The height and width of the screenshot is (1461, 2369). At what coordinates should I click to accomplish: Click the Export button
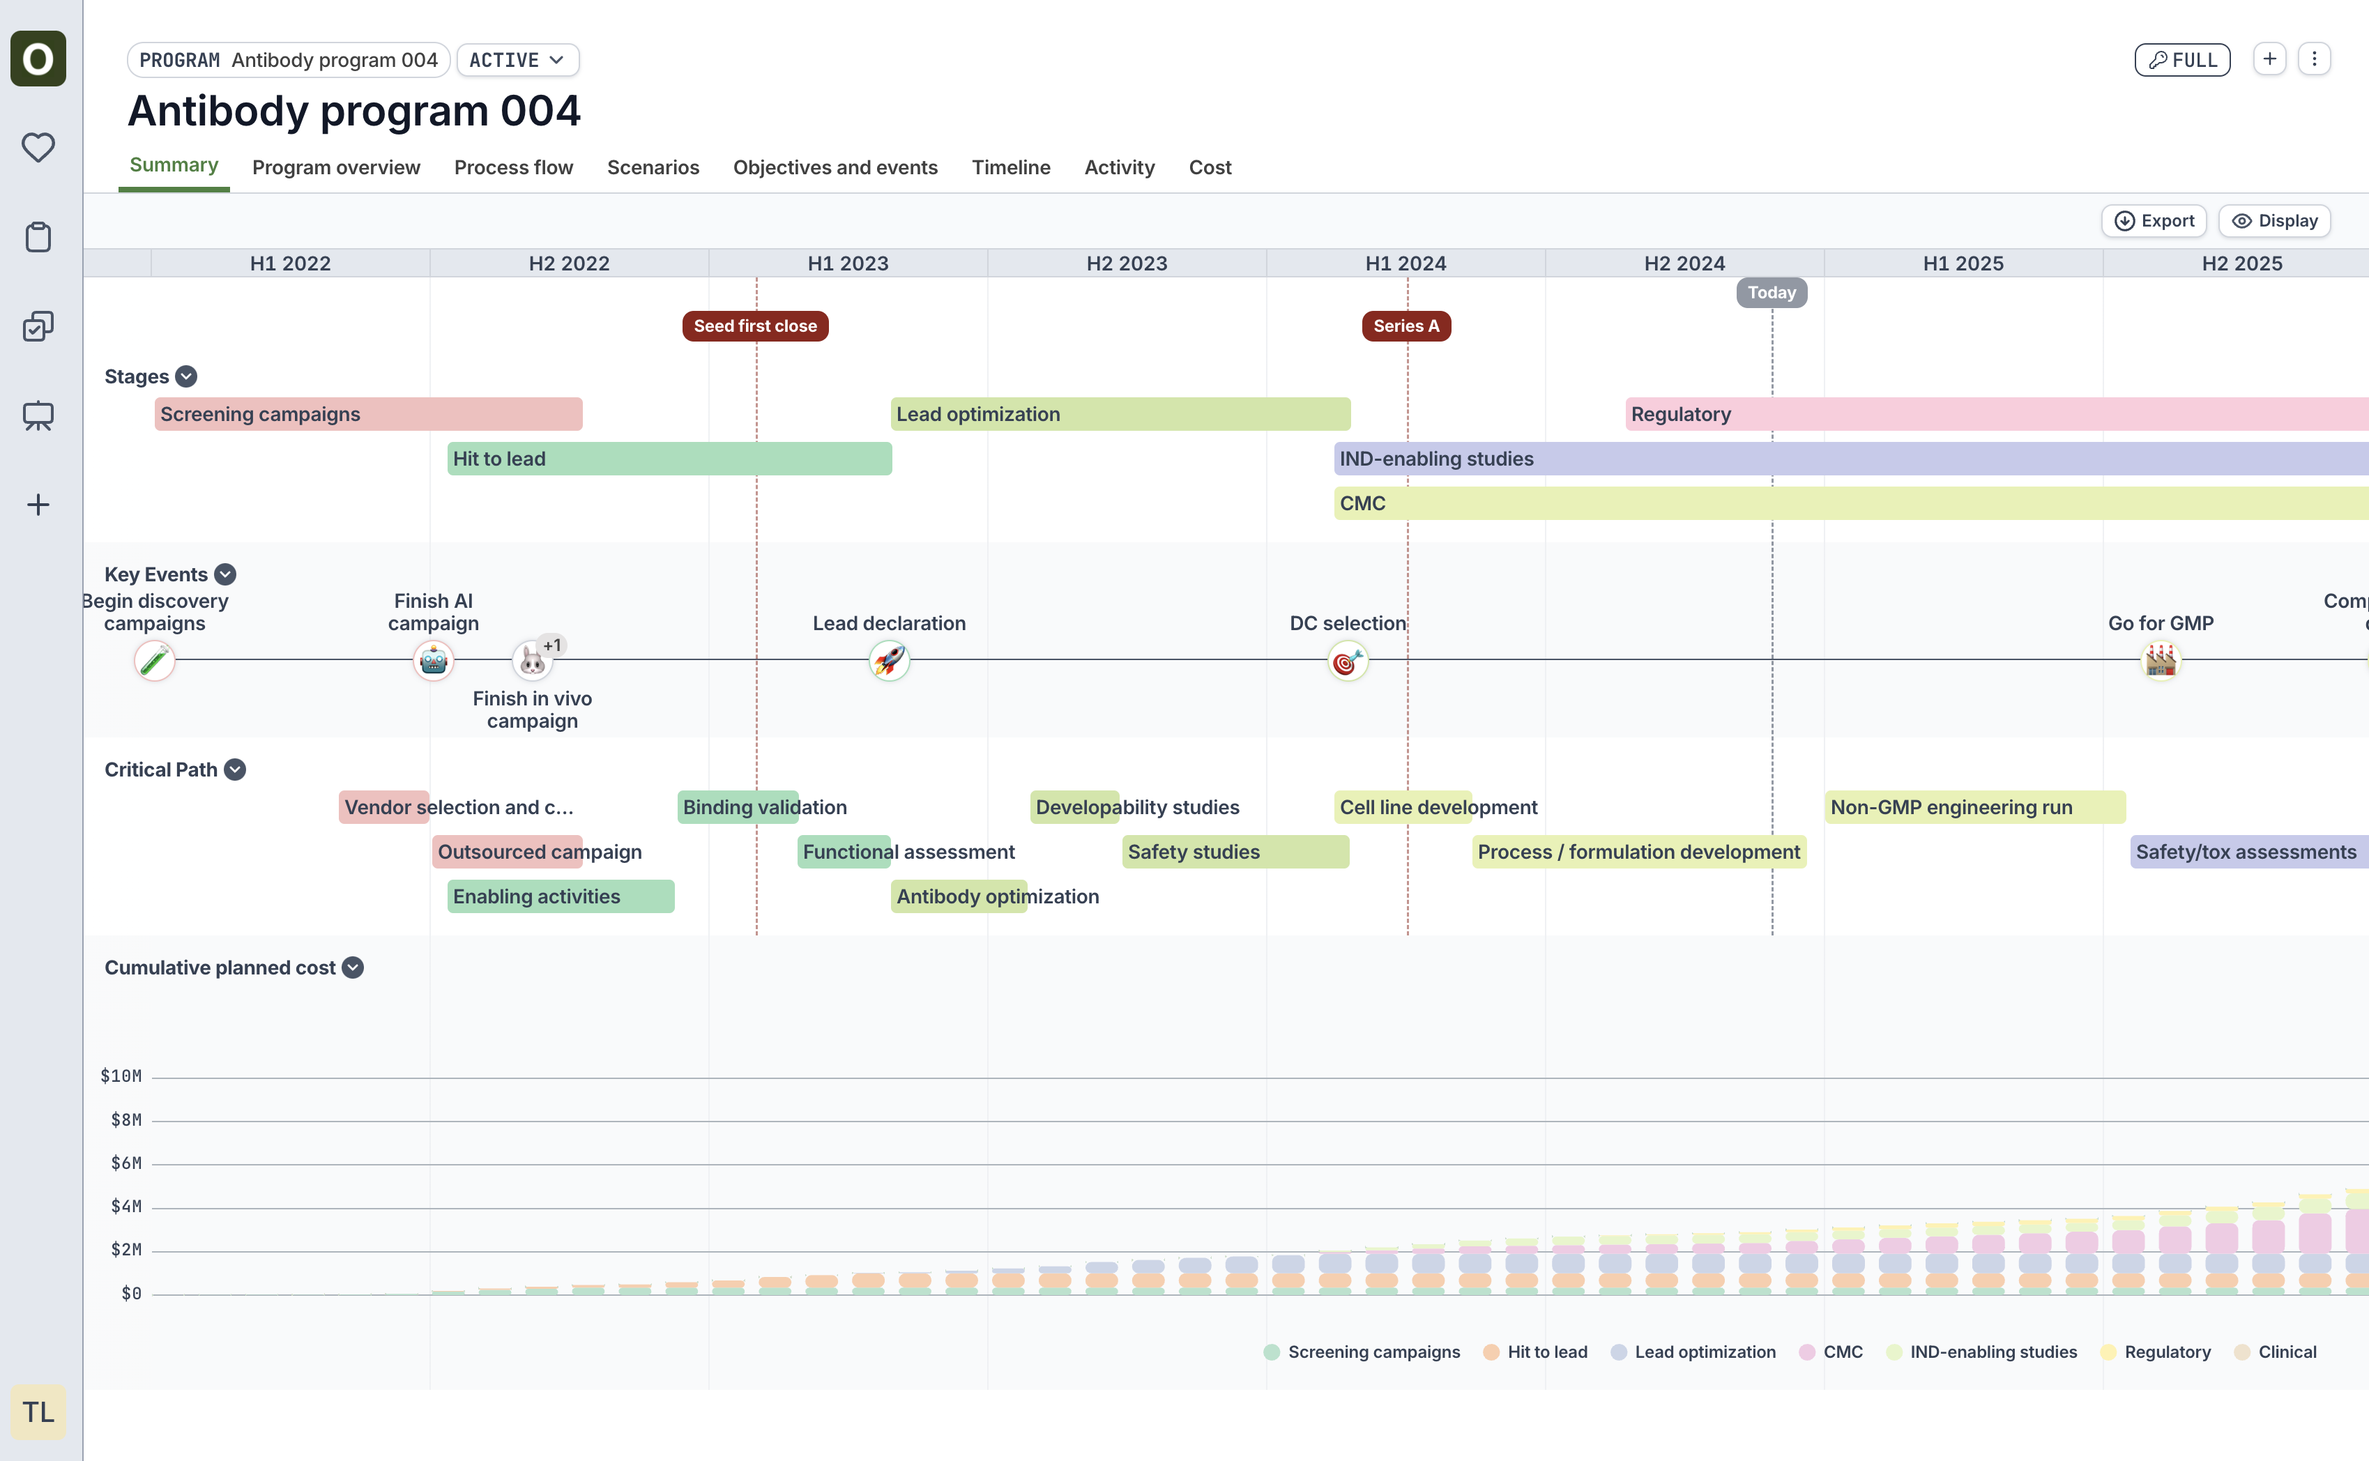pos(2154,221)
